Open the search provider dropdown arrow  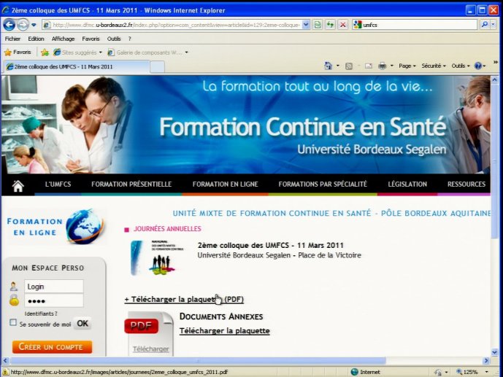pyautogui.click(x=493, y=25)
